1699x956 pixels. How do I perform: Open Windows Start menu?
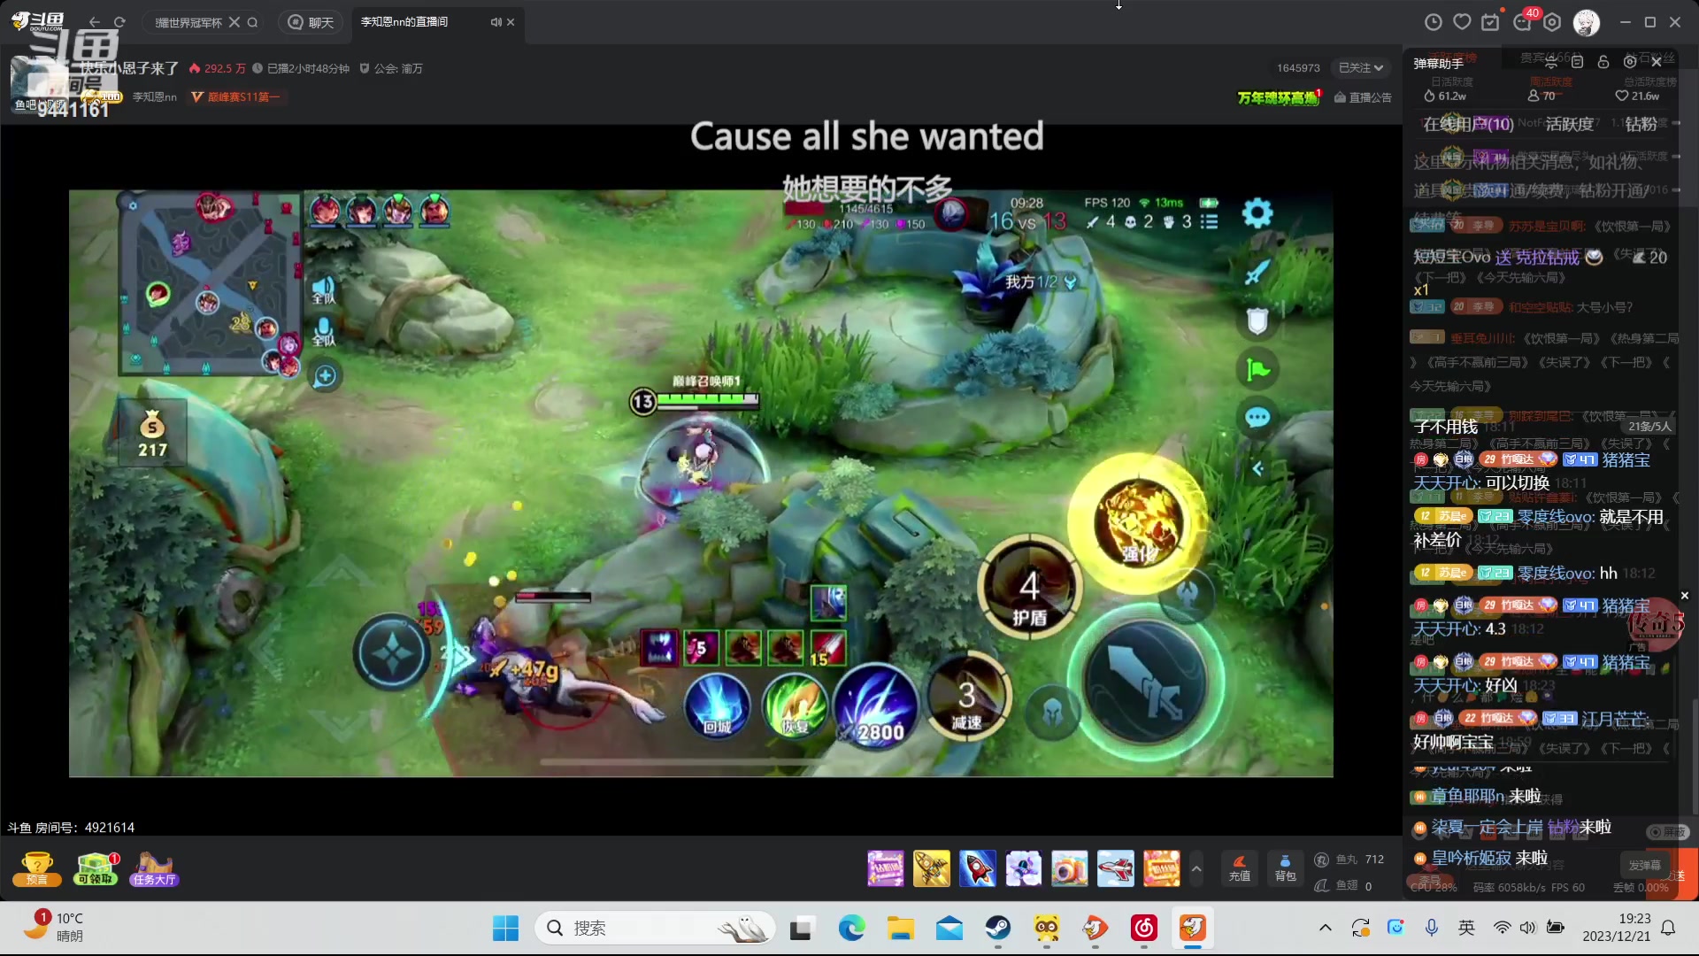pyautogui.click(x=505, y=928)
